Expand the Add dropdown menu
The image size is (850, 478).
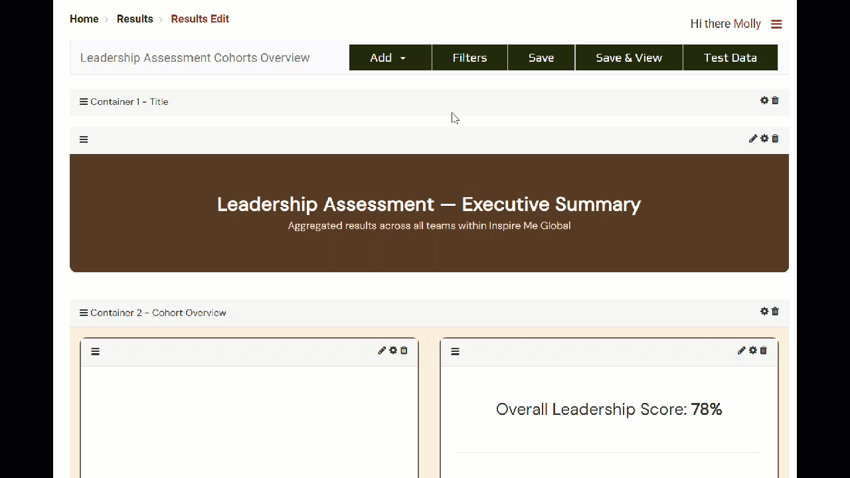(390, 58)
